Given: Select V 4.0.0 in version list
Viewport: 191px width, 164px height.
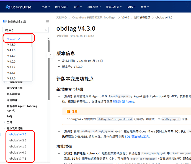Looking at the screenshot, I should 17,61.
